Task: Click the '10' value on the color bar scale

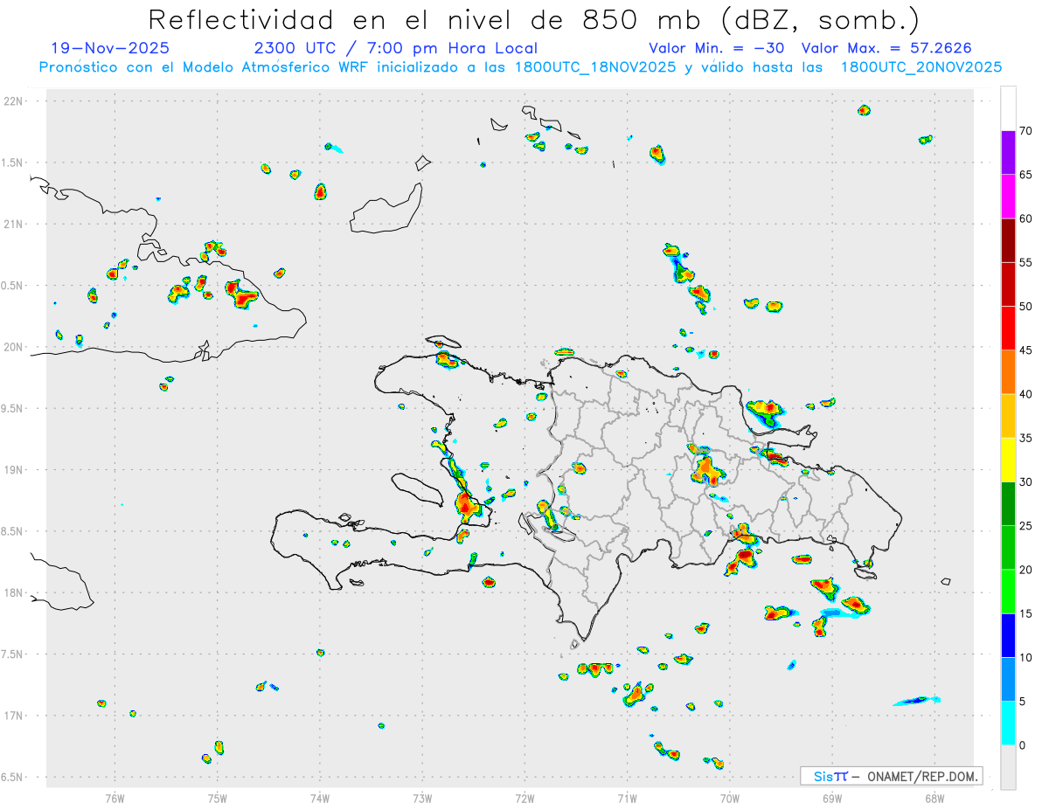Action: (1026, 657)
